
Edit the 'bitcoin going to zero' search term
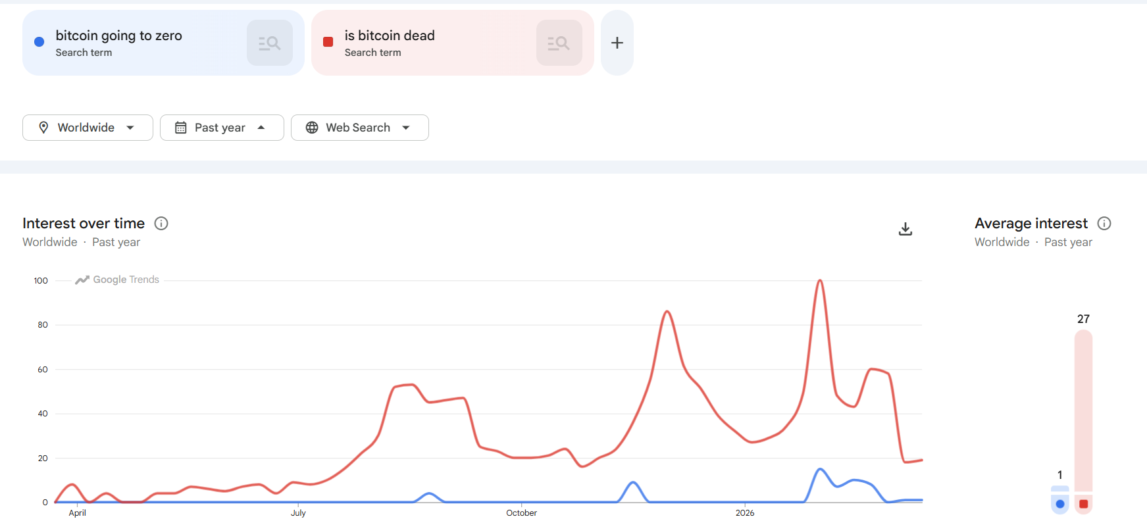pos(119,36)
